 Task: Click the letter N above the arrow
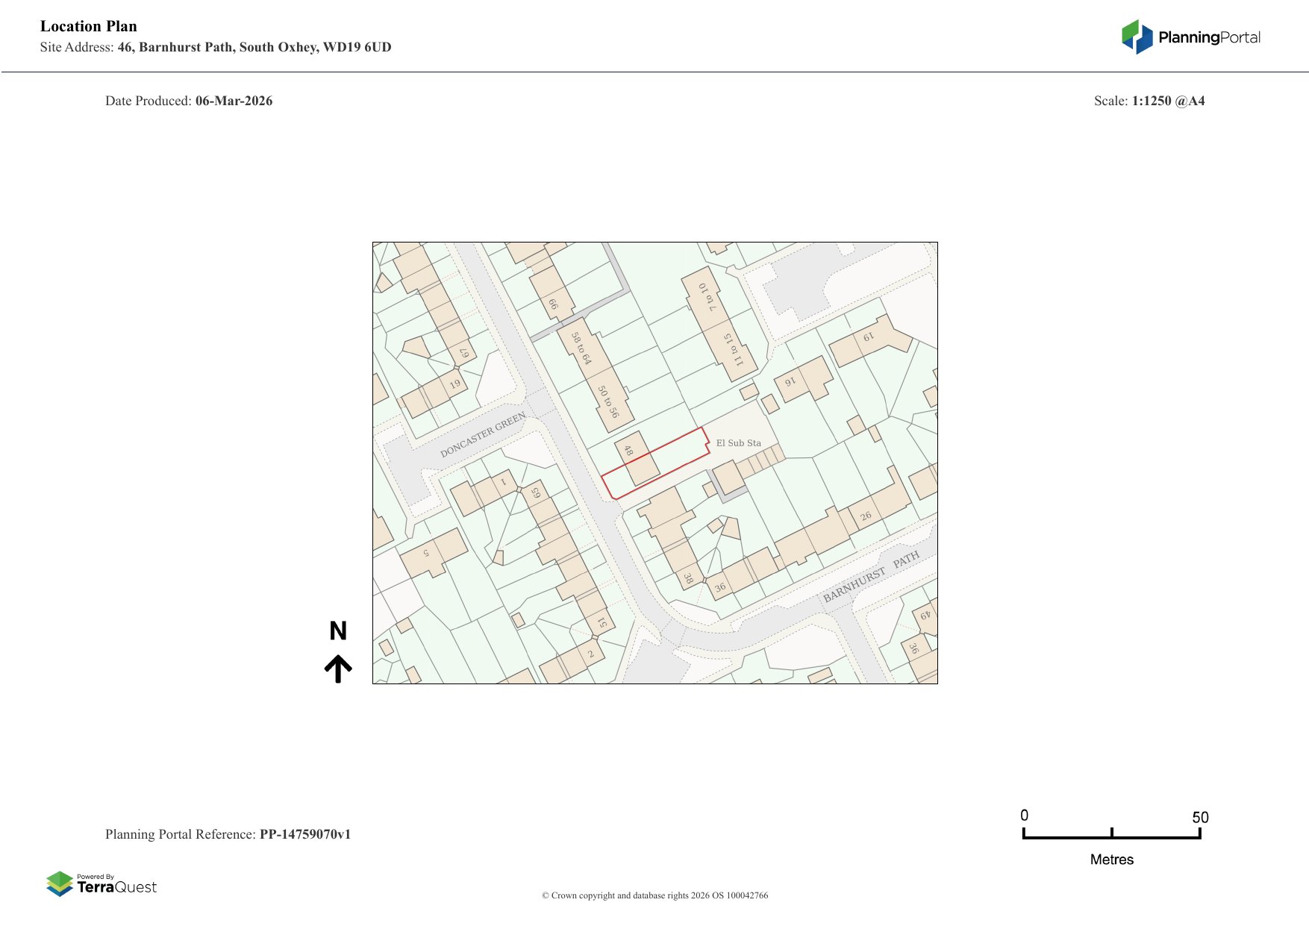pyautogui.click(x=338, y=631)
